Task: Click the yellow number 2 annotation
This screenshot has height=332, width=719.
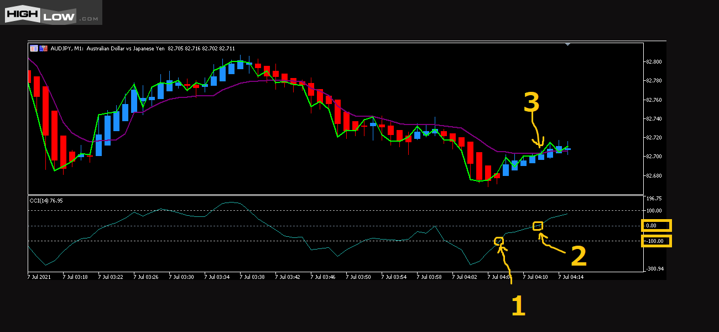Action: (578, 257)
